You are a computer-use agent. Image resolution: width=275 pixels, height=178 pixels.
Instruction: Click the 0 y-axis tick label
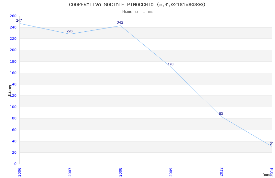point(15,164)
